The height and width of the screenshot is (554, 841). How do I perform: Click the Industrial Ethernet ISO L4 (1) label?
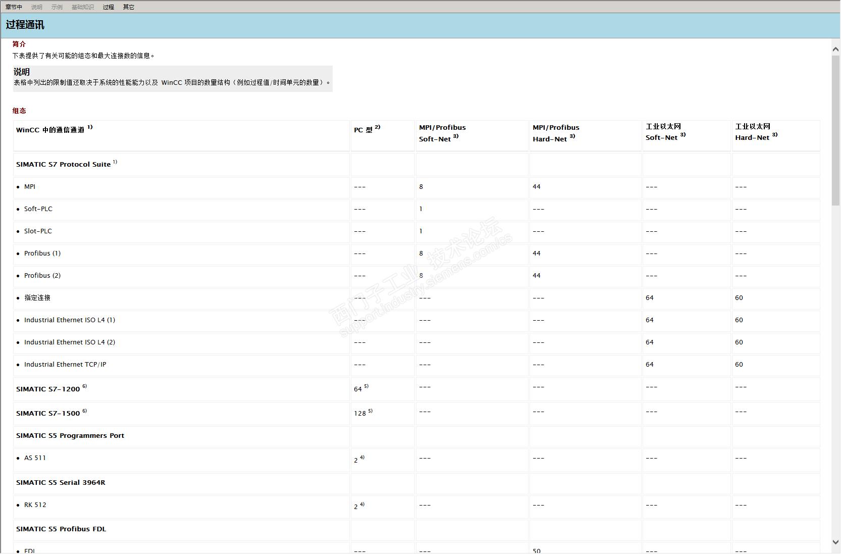pos(70,320)
